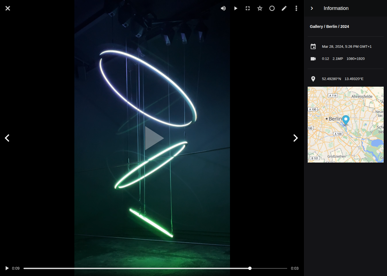Click the video camera icon in Information panel
The image size is (387, 276).
pyautogui.click(x=313, y=59)
